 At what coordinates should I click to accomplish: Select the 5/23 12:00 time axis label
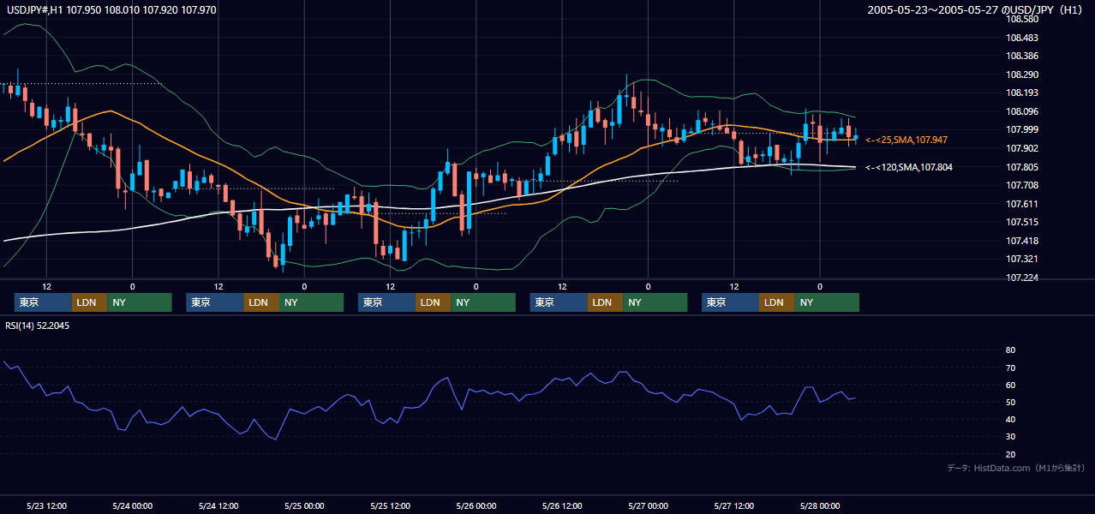click(46, 505)
